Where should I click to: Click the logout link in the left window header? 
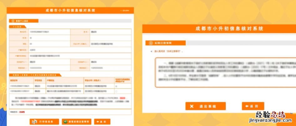pos(125,11)
